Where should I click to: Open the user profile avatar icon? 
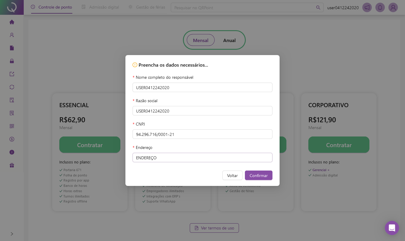[393, 7]
